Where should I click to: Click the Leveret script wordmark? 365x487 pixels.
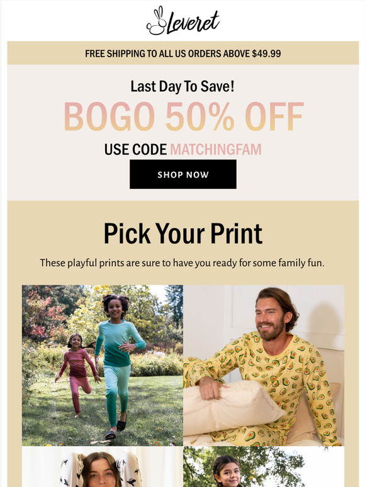pos(193,23)
